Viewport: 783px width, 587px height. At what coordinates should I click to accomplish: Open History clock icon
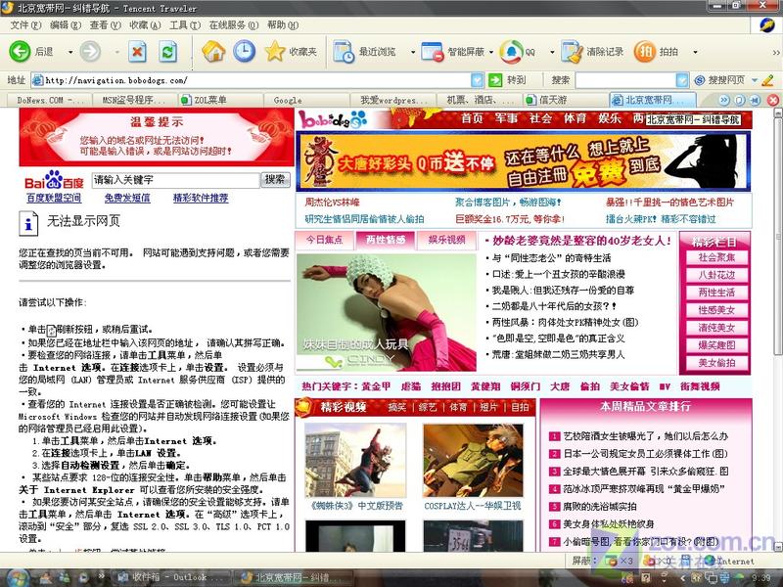pos(244,52)
